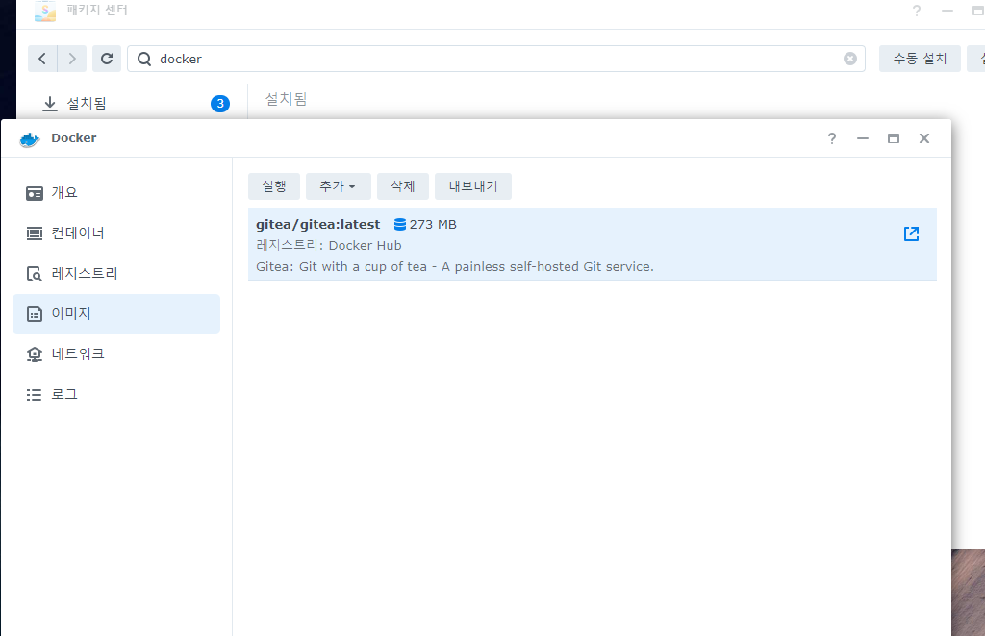
Task: Go back in Package Center
Action: tap(42, 59)
